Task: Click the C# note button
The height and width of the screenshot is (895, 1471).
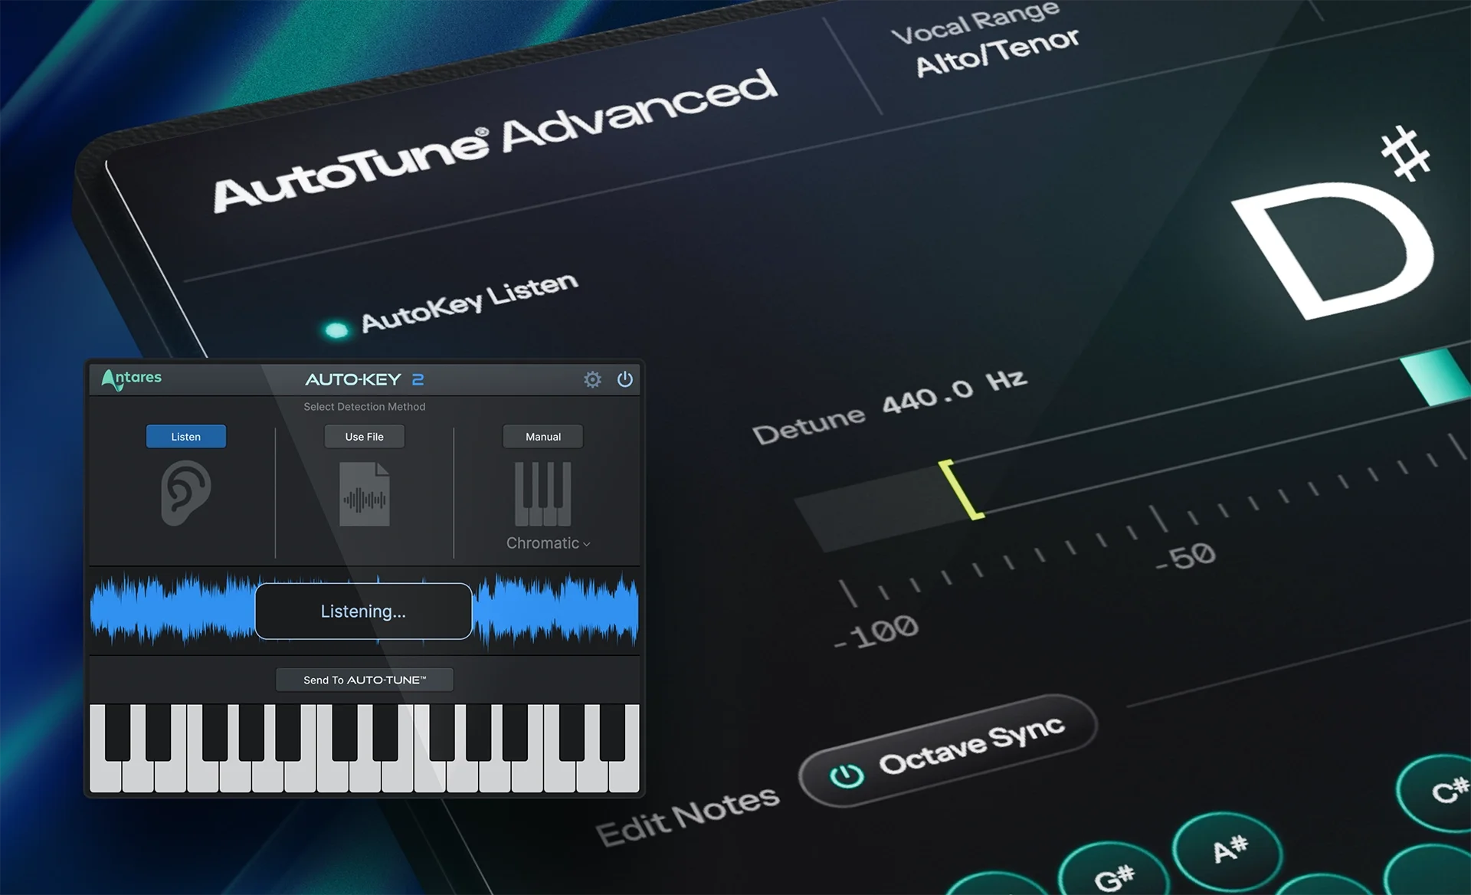Action: pos(1440,792)
